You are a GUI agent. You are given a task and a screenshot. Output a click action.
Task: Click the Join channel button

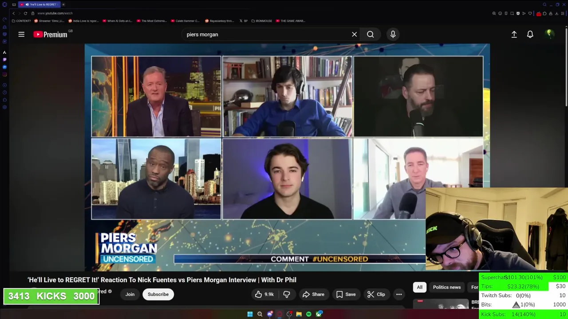(130, 294)
